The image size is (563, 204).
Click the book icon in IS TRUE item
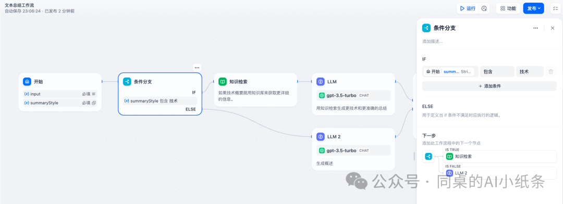tap(449, 156)
